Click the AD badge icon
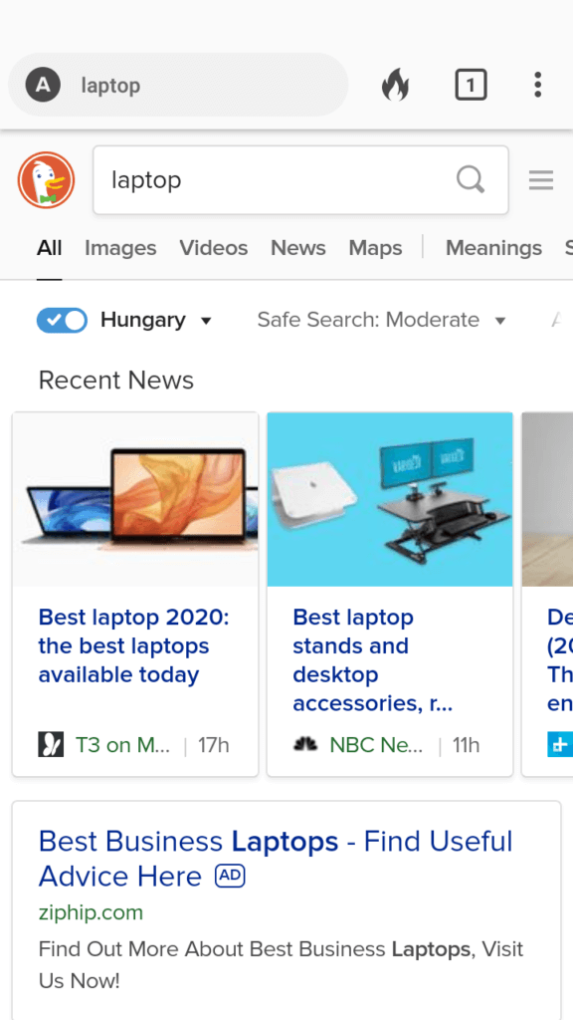 230,877
